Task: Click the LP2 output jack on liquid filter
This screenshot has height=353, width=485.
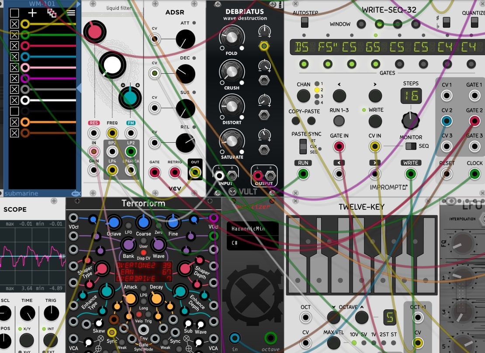Action: [x=131, y=152]
